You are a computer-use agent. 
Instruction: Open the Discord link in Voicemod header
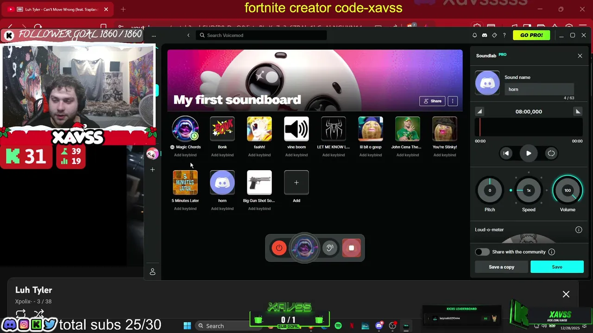(485, 35)
